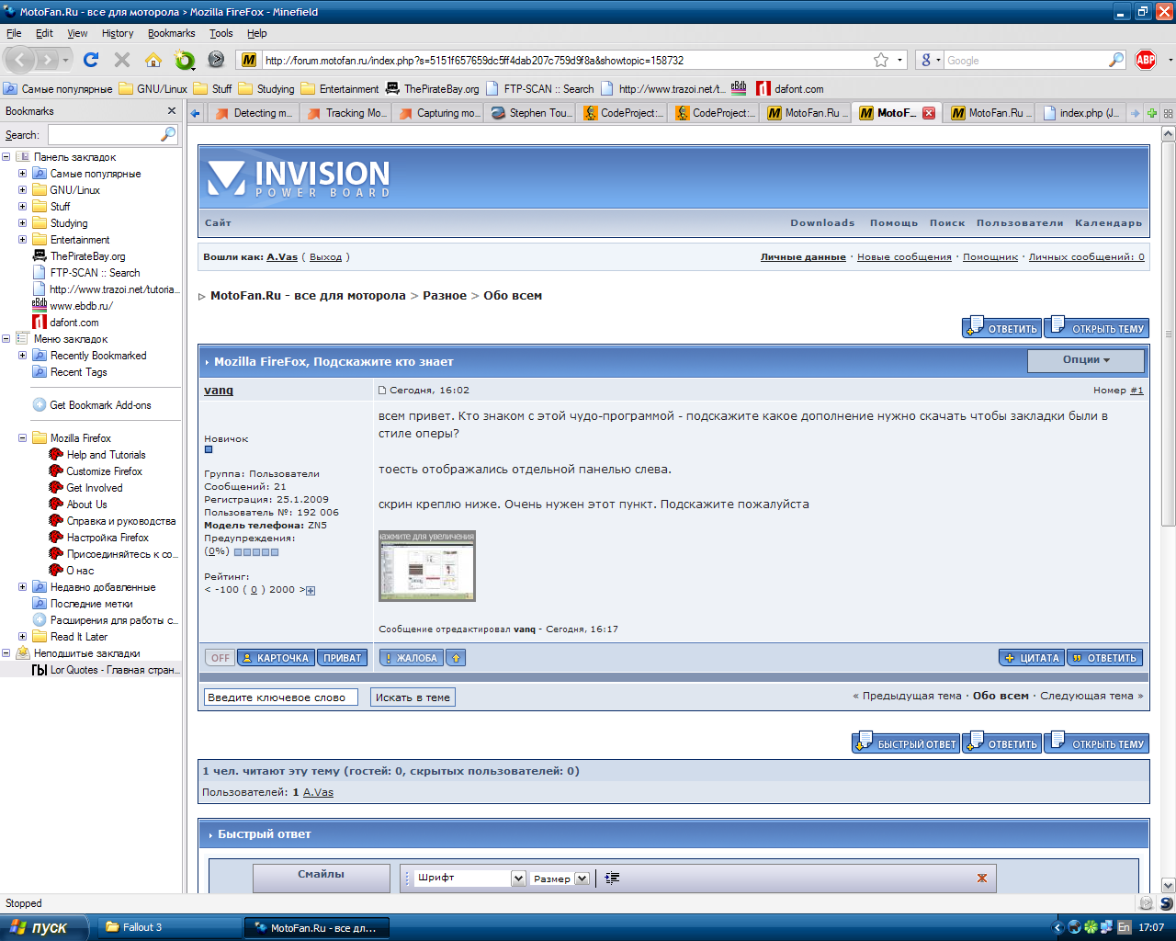Viewport: 1176px width, 941px height.
Task: Open the Размер size dropdown
Action: click(560, 879)
